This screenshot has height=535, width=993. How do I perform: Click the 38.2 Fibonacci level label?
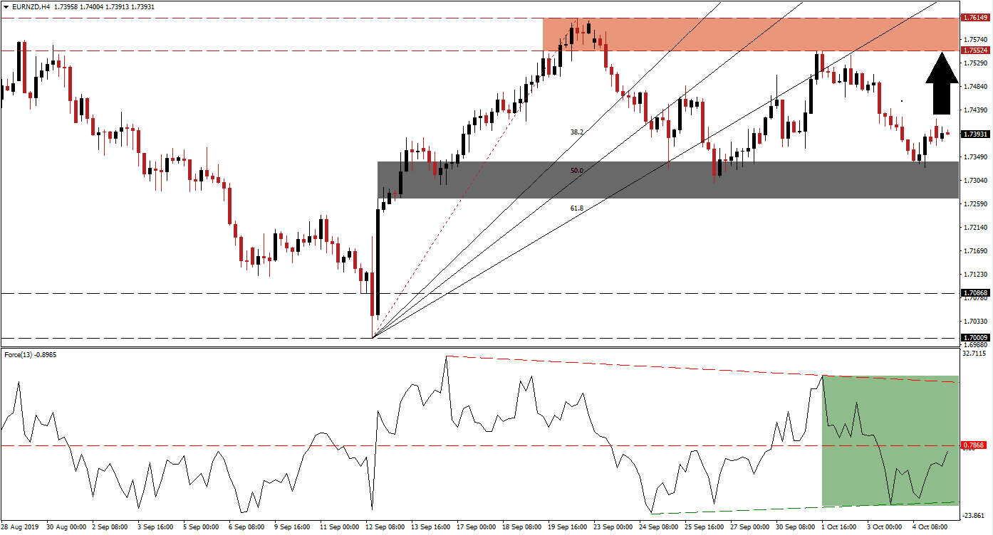pos(576,132)
